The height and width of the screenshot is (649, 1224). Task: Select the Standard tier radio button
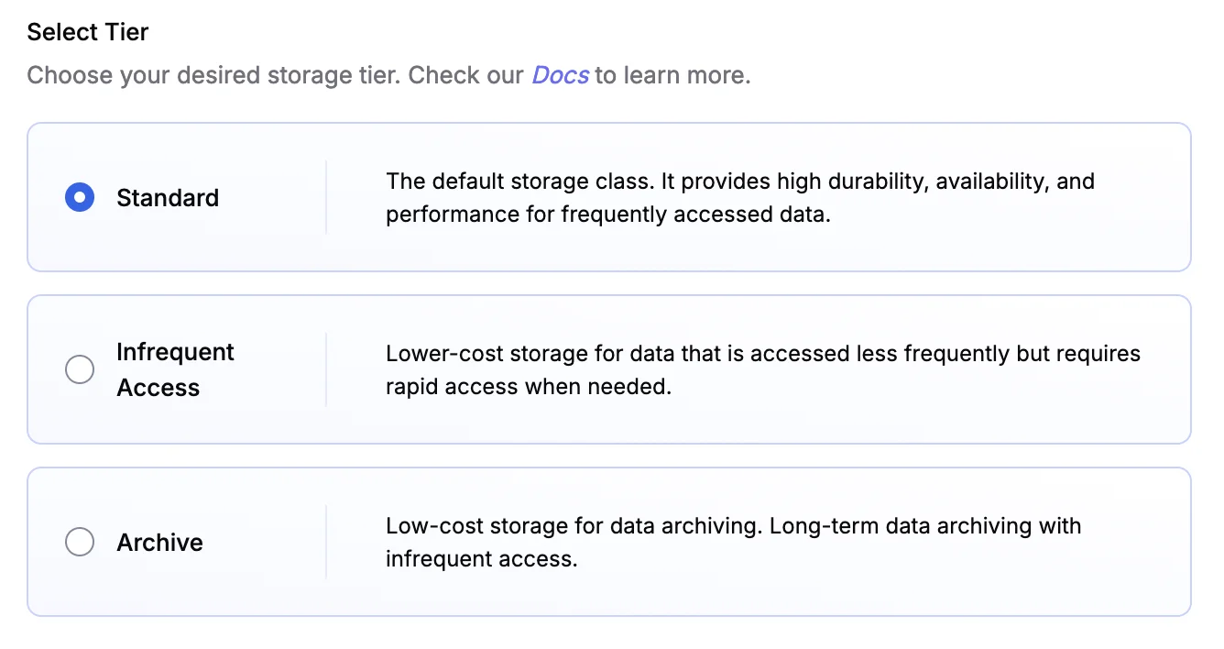pos(80,197)
